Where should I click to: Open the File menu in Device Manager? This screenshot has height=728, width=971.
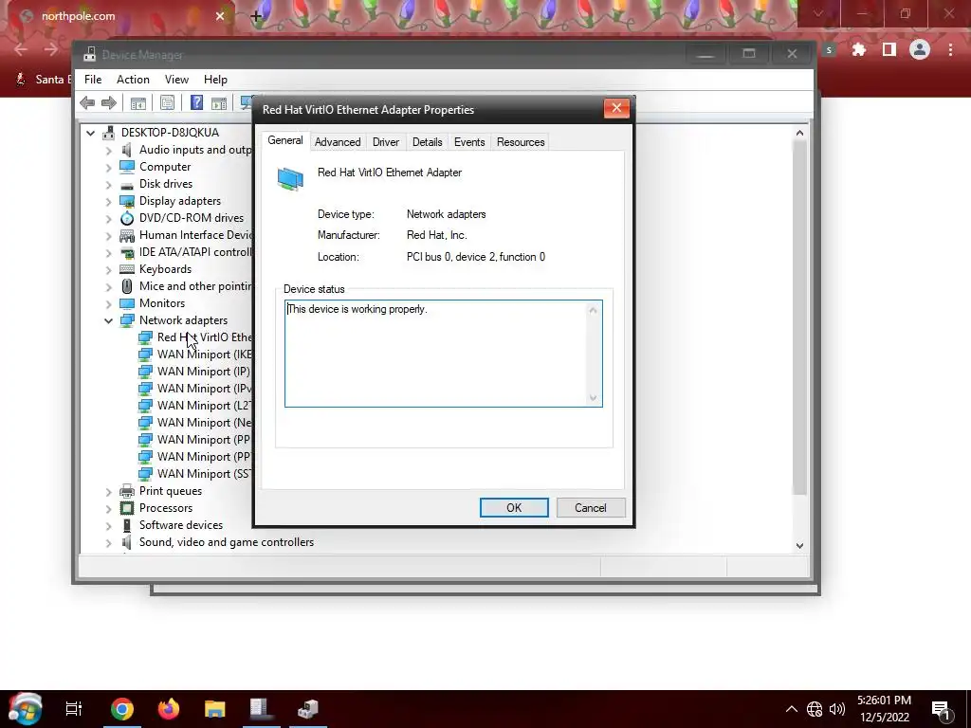point(93,80)
